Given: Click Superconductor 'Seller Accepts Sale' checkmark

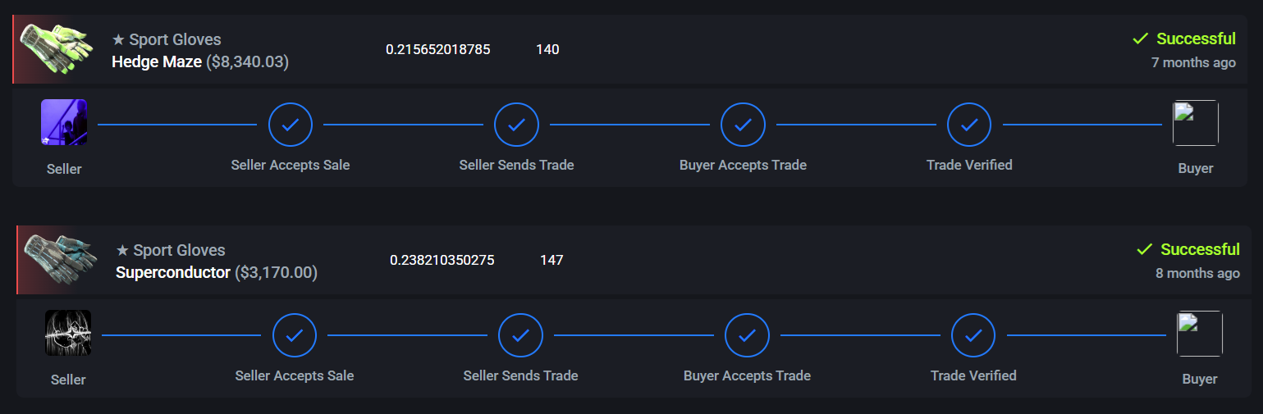Looking at the screenshot, I should [295, 336].
